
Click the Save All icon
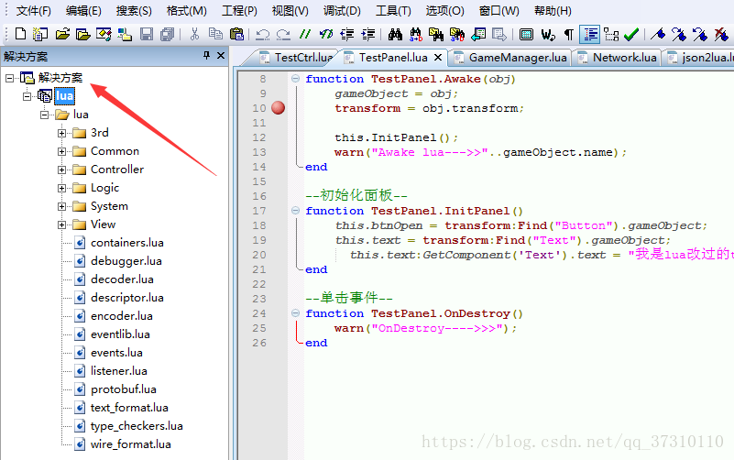pyautogui.click(x=167, y=34)
